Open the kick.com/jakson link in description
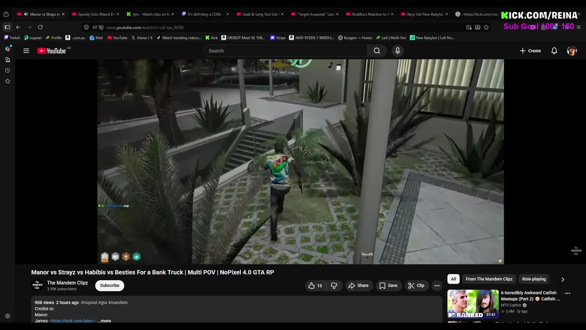This screenshot has width=586, height=330. pyautogui.click(x=73, y=321)
